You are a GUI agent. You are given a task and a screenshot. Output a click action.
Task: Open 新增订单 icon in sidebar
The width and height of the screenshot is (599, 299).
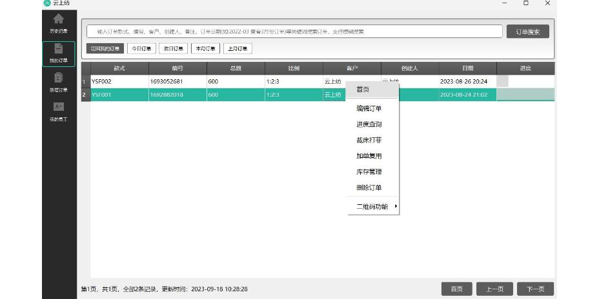coord(59,79)
